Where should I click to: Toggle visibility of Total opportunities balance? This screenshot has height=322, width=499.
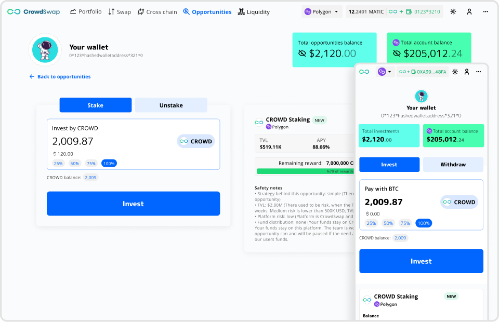point(303,53)
